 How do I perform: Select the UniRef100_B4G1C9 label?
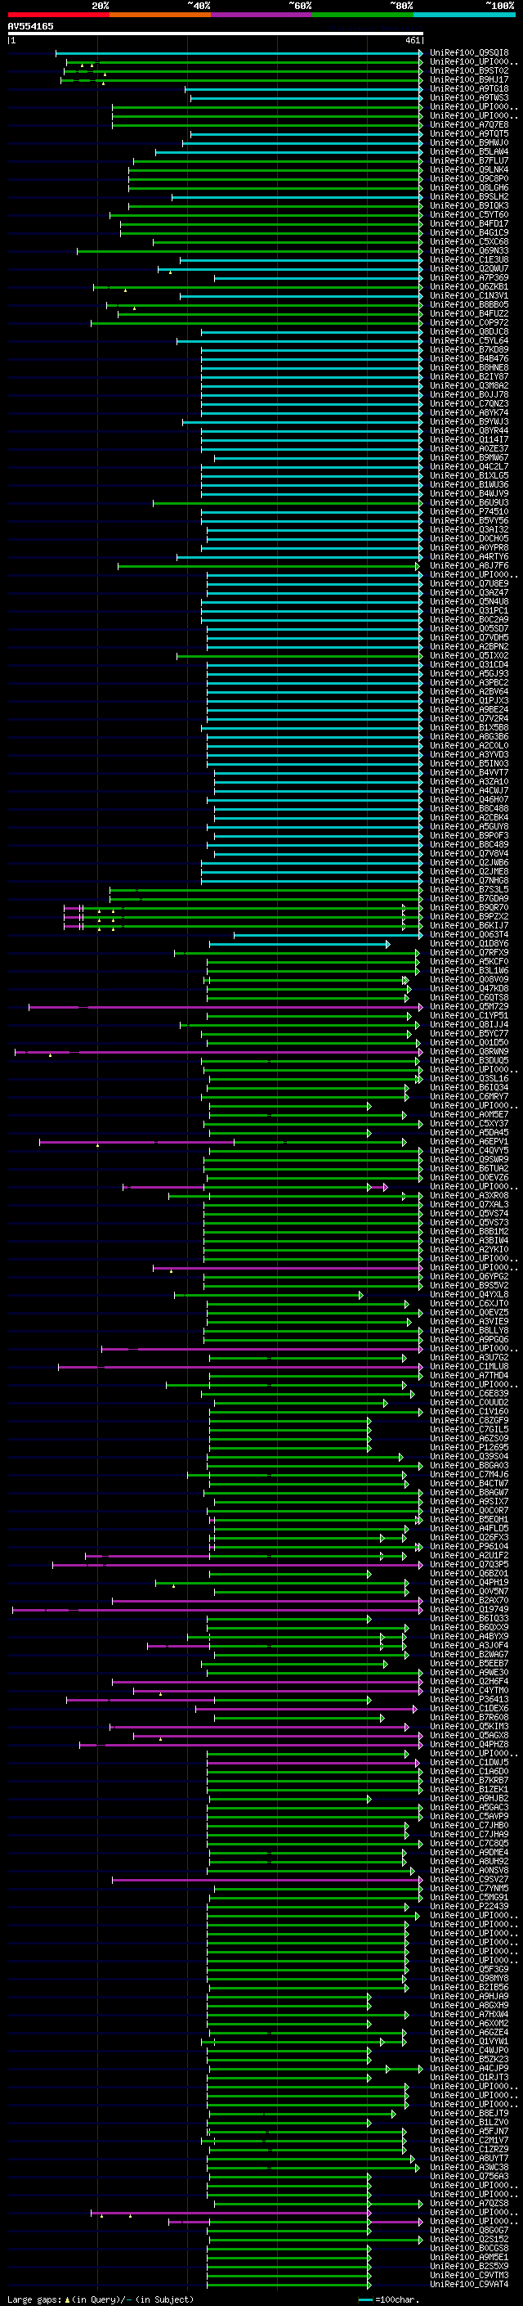(x=469, y=231)
